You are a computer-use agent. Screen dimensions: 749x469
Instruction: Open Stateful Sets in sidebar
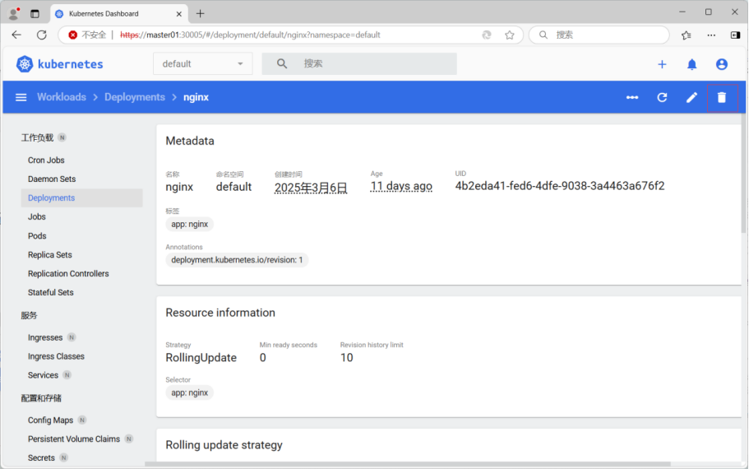point(51,292)
